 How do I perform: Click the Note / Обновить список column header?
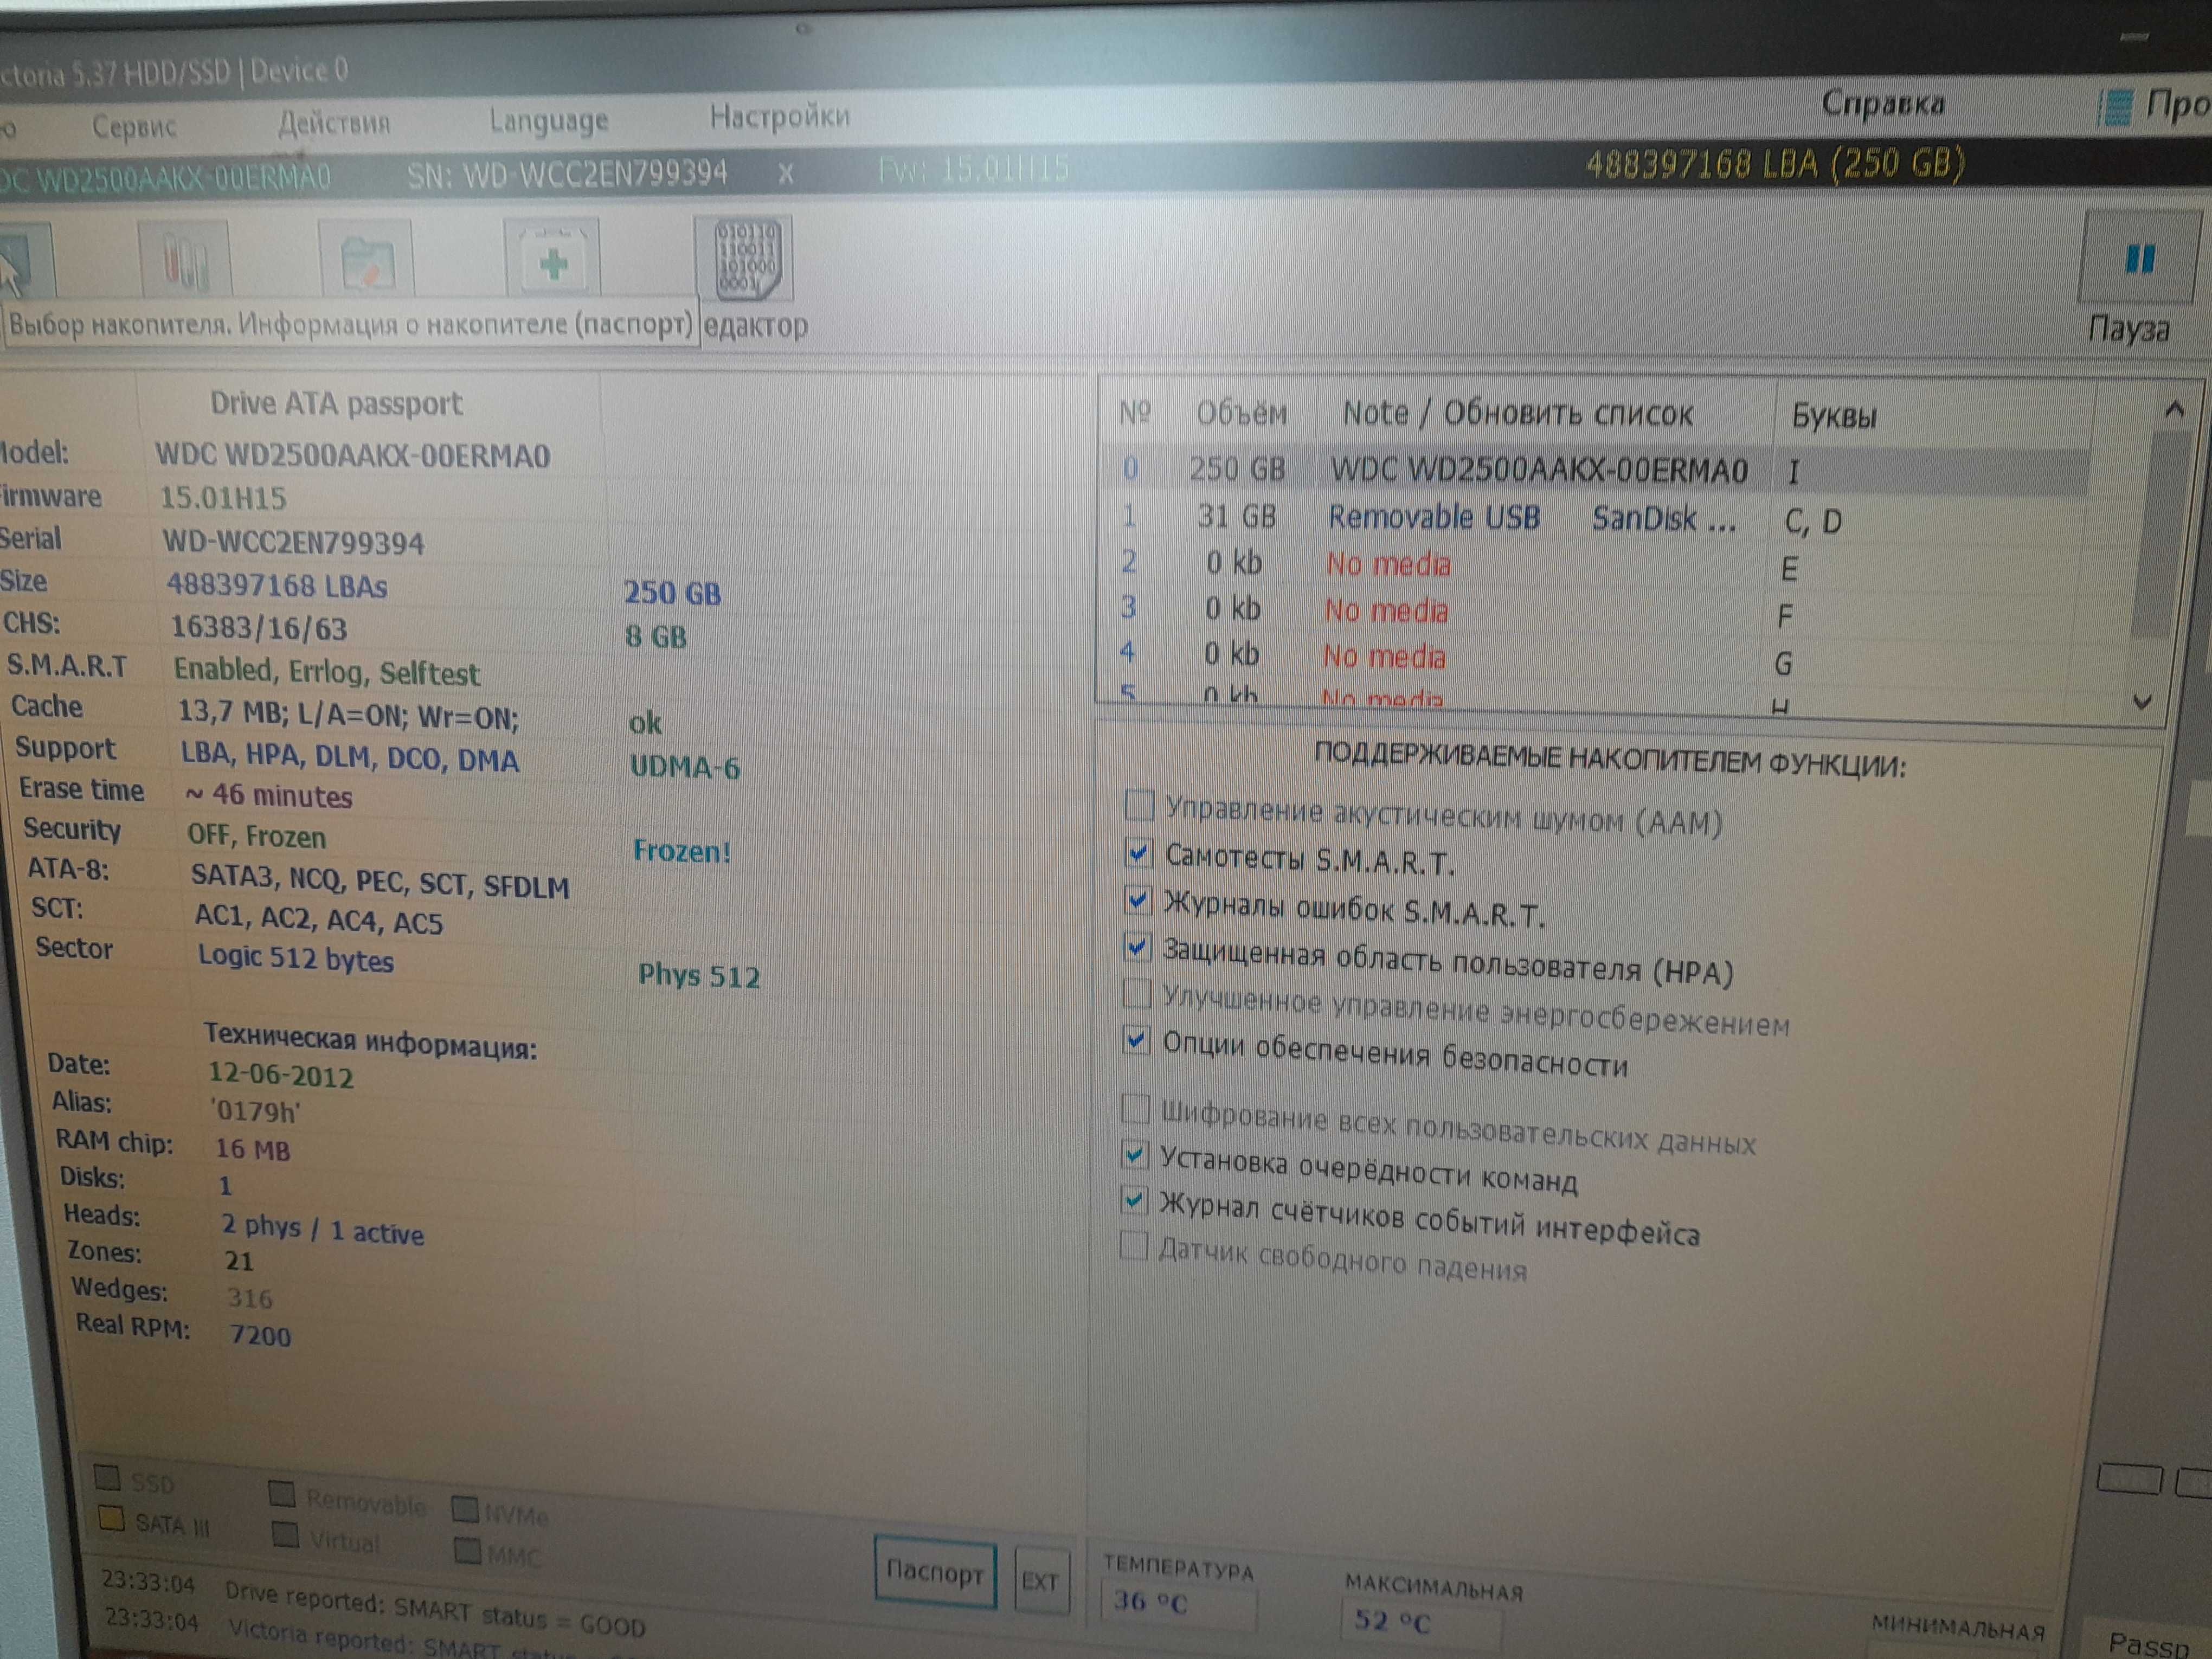1517,413
